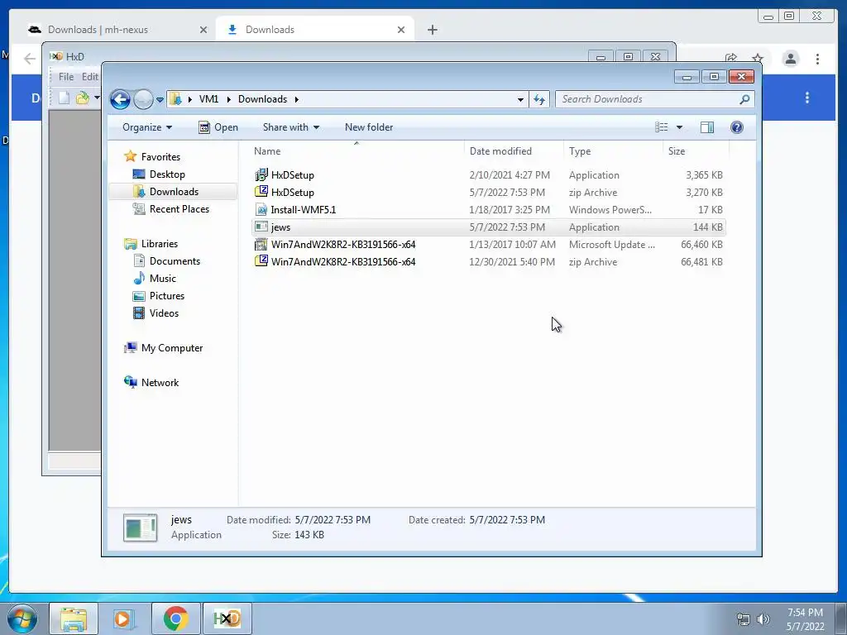
Task: Open Chrome profile avatar icon
Action: tap(791, 59)
